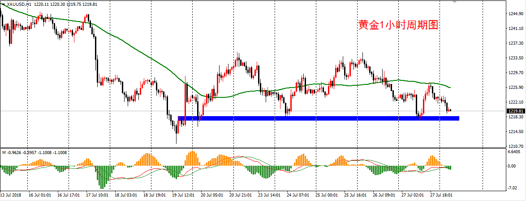The width and height of the screenshot is (526, 201).
Task: Click the 1210.70 price axis label
Action: 515,147
